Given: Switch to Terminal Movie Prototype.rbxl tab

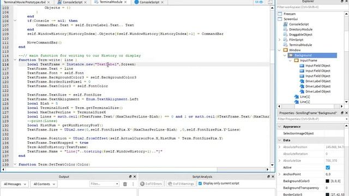Looking at the screenshot, I should coord(25,2).
